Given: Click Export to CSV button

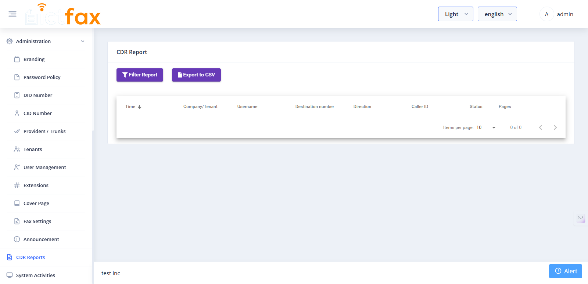Looking at the screenshot, I should (x=196, y=75).
